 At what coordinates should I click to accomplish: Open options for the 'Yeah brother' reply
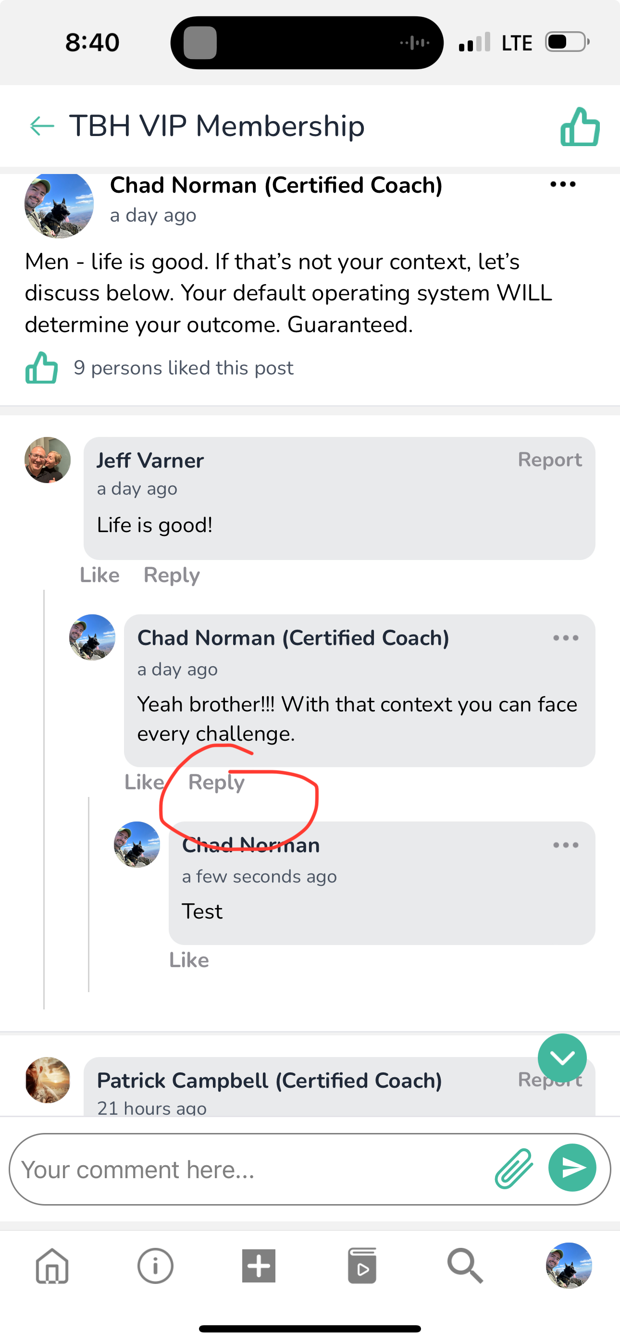[x=566, y=638]
